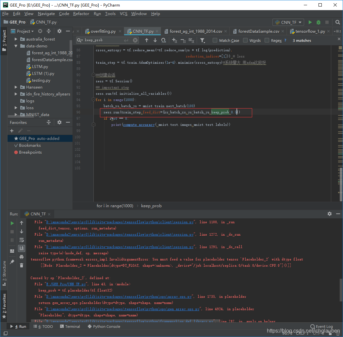343x337 pixels.
Task: Collapse all in Project panel
Action: [x=49, y=31]
